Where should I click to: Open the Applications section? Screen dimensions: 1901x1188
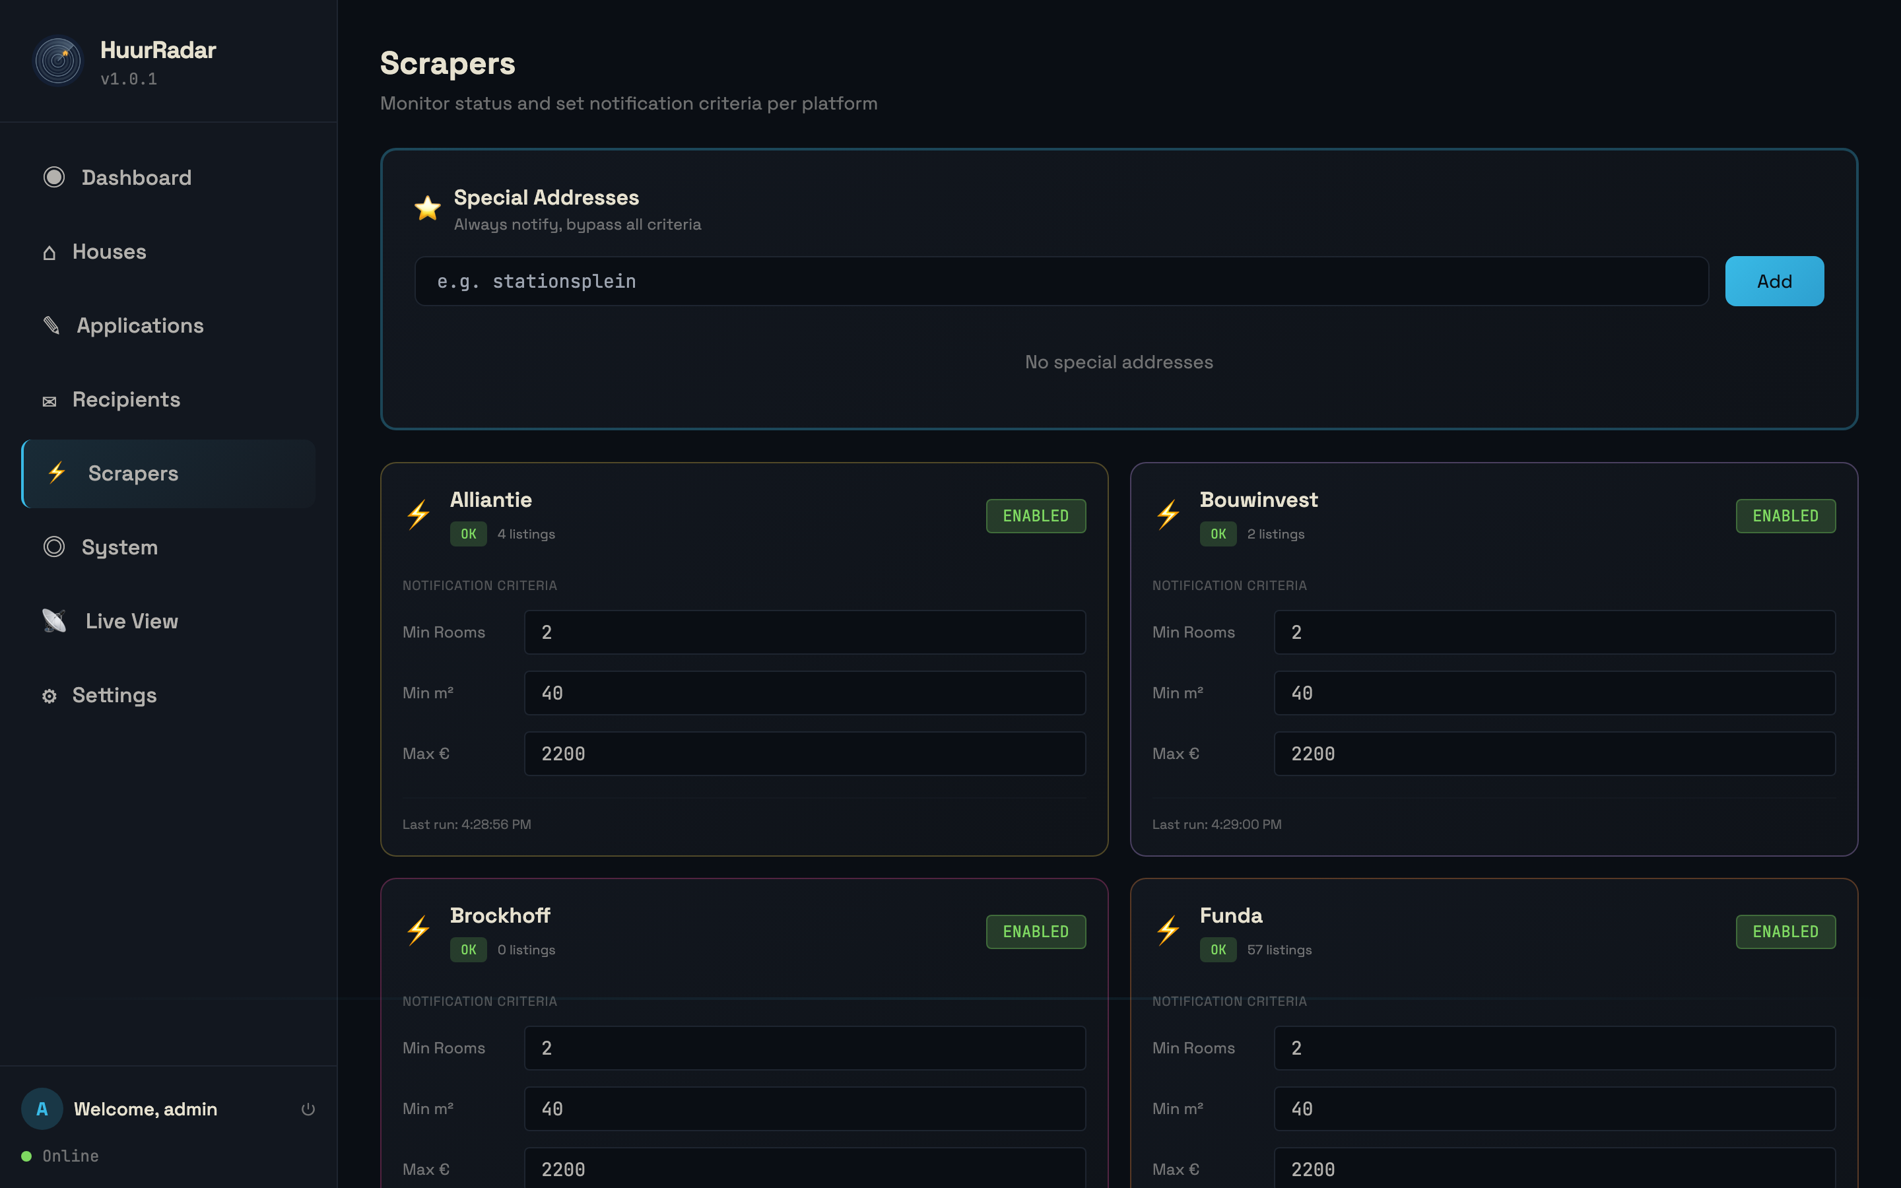(168, 325)
